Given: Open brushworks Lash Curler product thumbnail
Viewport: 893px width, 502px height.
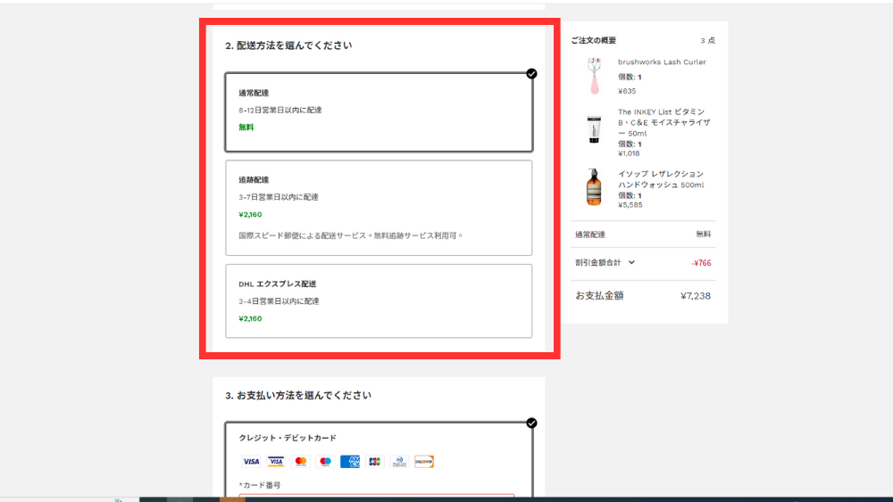Looking at the screenshot, I should coord(594,76).
